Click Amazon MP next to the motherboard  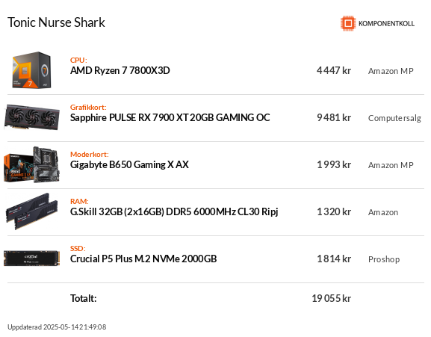(x=391, y=165)
